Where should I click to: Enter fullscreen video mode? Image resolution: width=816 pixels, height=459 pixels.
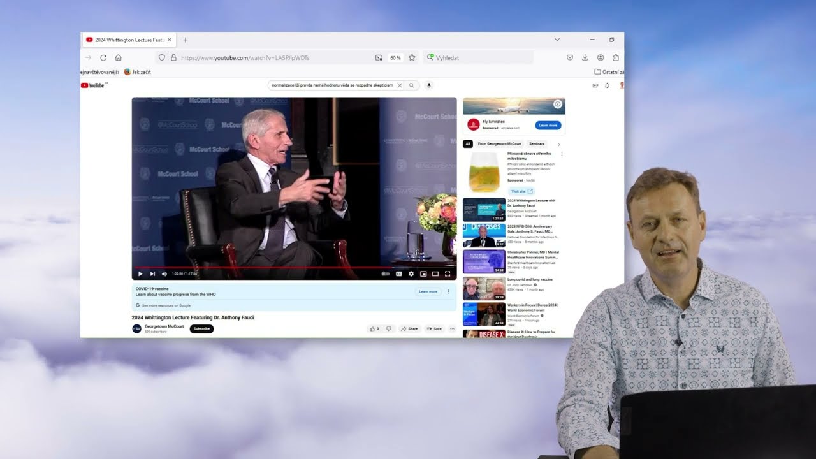coord(448,274)
